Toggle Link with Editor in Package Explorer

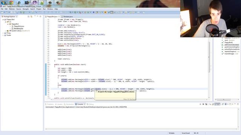31,16
